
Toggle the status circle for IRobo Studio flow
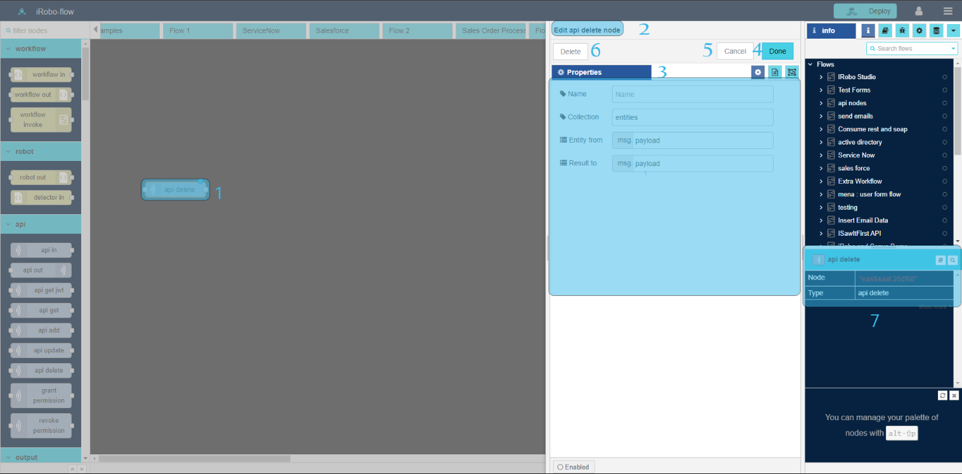[944, 77]
